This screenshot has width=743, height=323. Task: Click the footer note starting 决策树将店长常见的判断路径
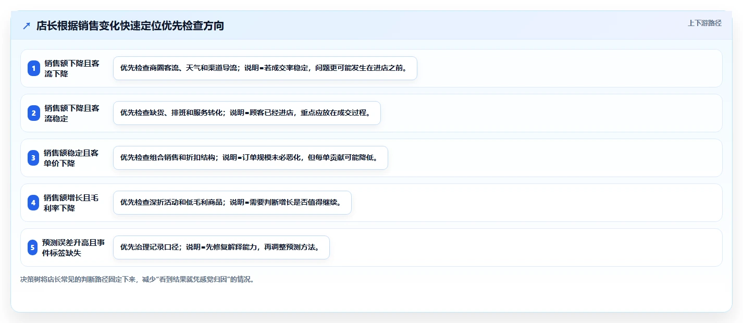tap(137, 279)
